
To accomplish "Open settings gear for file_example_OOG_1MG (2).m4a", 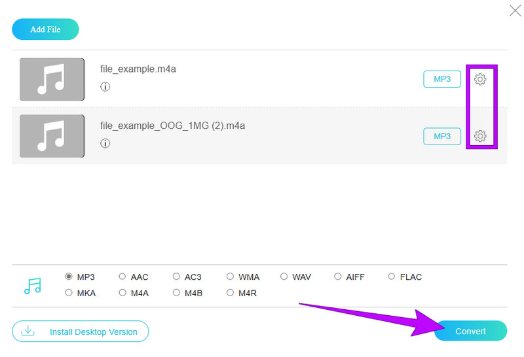I will 480,136.
